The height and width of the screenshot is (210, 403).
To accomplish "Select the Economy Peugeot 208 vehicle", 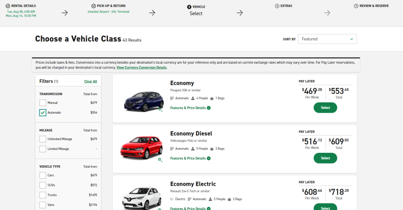I will [325, 108].
